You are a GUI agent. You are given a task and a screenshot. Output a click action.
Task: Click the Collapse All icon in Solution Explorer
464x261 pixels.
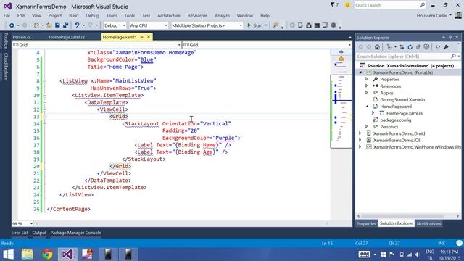(x=418, y=46)
